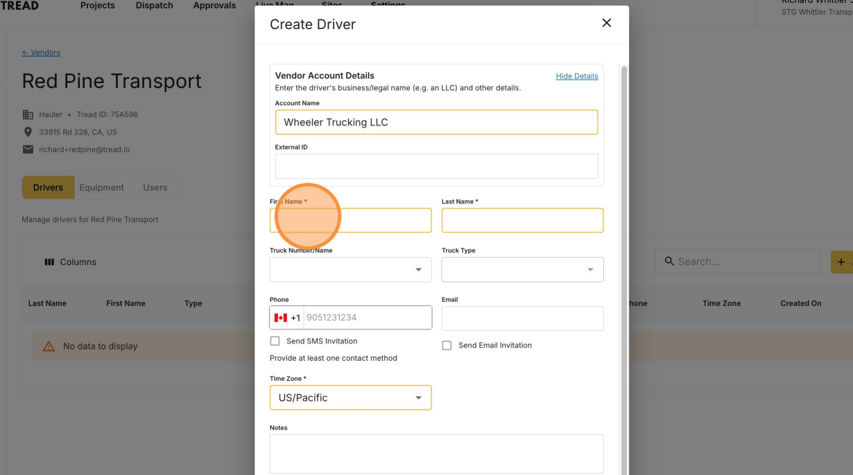Click the External ID input field
The height and width of the screenshot is (475, 853).
click(436, 166)
